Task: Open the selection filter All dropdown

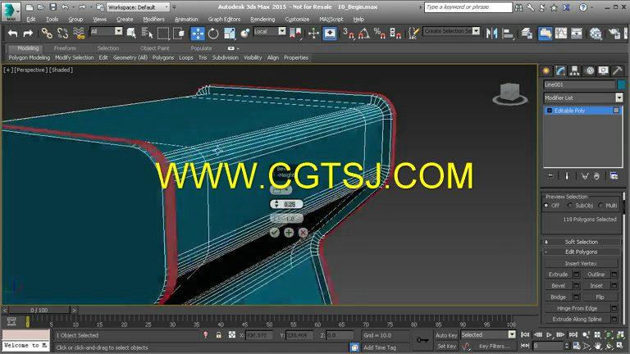Action: (x=107, y=31)
